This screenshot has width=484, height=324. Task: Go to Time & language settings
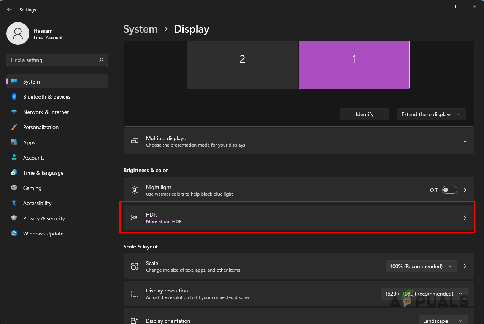[x=43, y=173]
